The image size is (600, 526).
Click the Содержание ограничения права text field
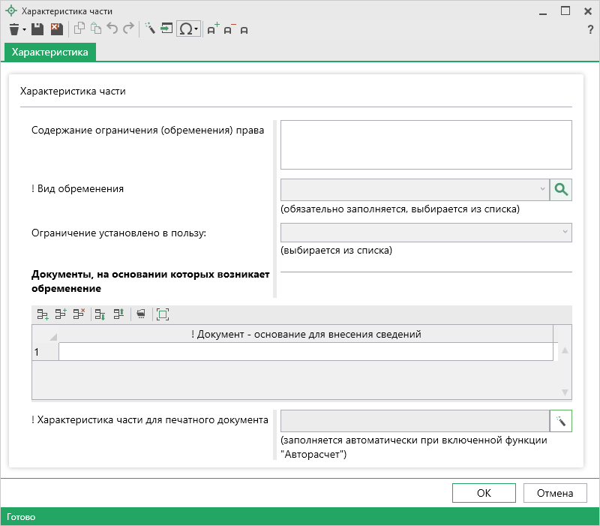click(426, 145)
